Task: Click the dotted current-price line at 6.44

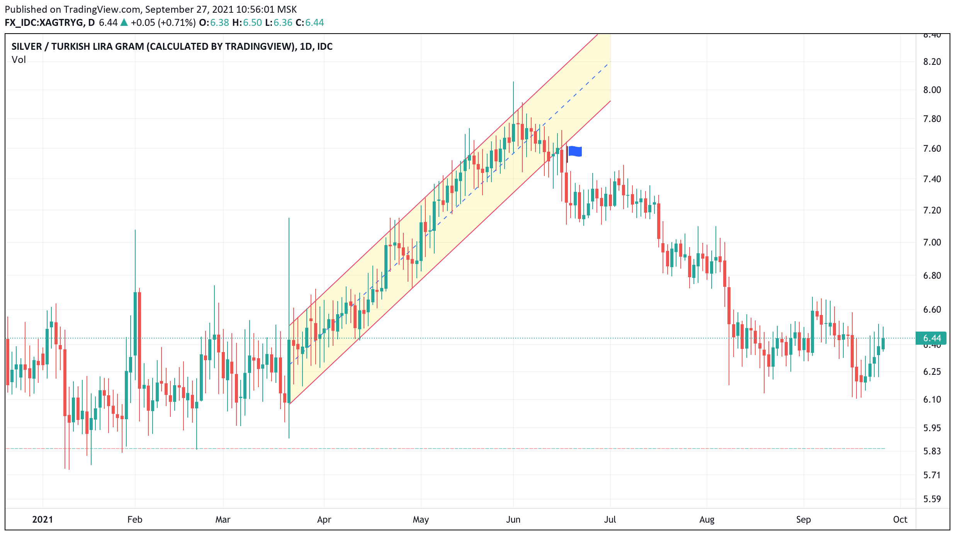Action: (x=460, y=338)
